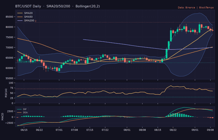Click the 80000 price axis label
Image resolution: width=218 pixels, height=140 pixels.
pos(9,27)
